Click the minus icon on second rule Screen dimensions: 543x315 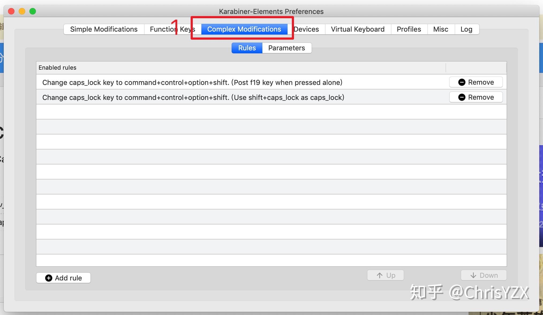[x=461, y=97]
